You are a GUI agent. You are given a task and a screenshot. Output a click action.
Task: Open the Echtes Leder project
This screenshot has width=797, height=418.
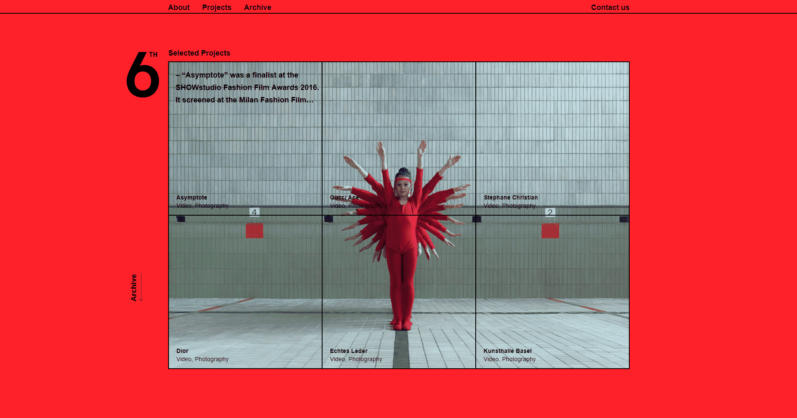click(348, 351)
